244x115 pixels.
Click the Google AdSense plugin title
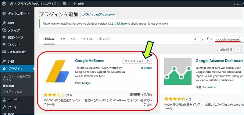pyautogui.click(x=89, y=61)
